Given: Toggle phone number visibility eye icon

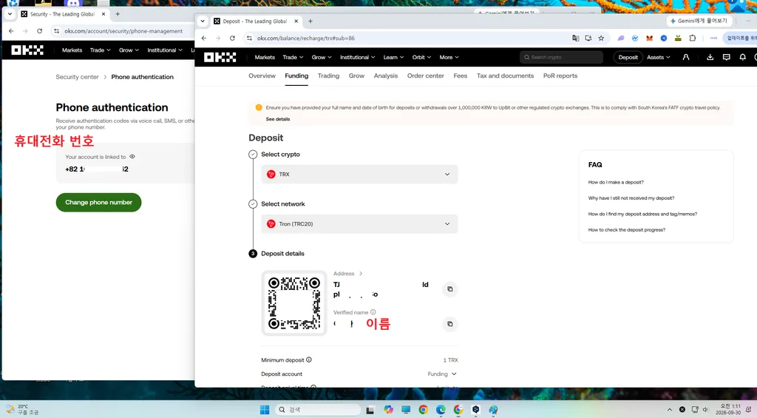Looking at the screenshot, I should tap(132, 157).
